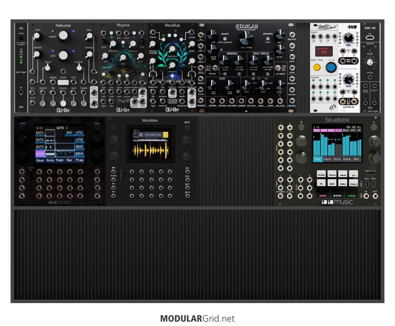The image size is (395, 326).
Task: Click the USB-C port on Audio-USB module
Action: click(x=370, y=38)
